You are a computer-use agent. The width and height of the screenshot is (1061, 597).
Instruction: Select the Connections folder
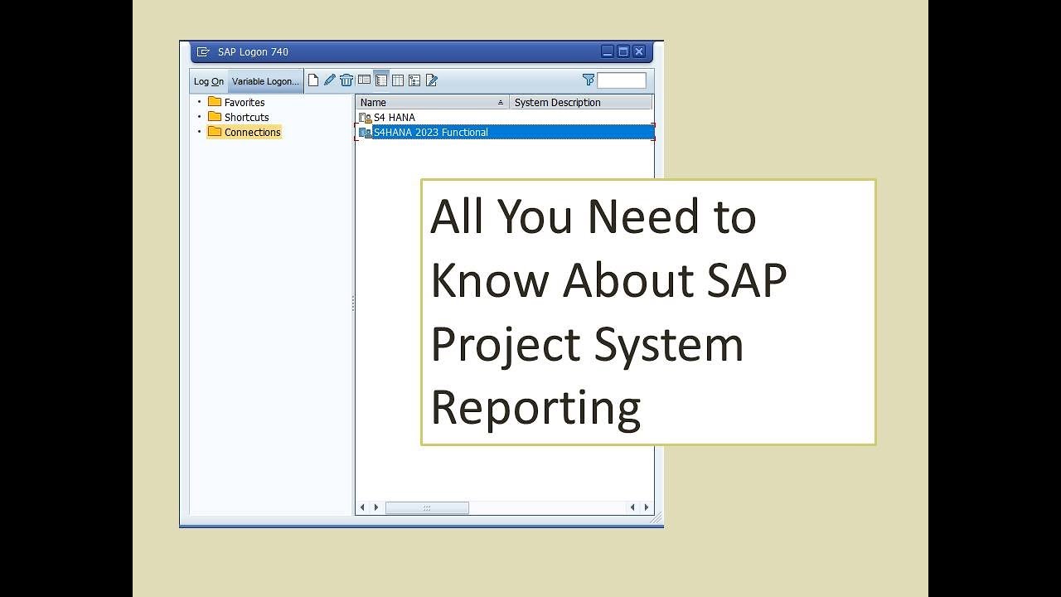[x=245, y=132]
